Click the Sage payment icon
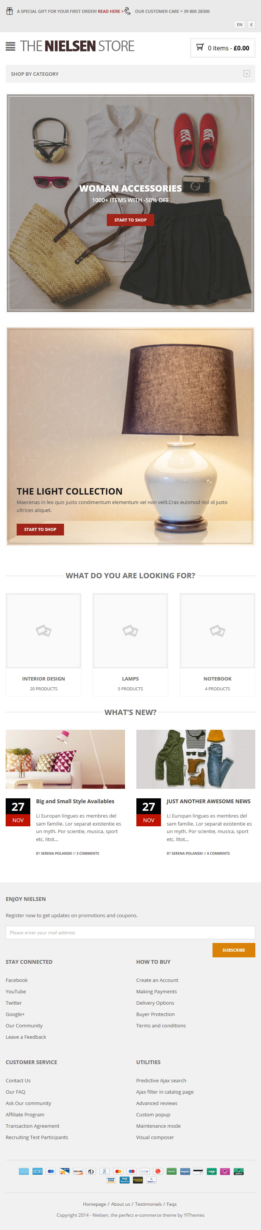This screenshot has width=261, height=1230. (x=212, y=1171)
